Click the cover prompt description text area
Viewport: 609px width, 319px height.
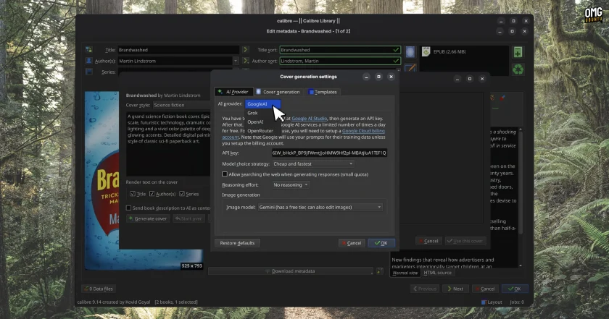coord(168,144)
